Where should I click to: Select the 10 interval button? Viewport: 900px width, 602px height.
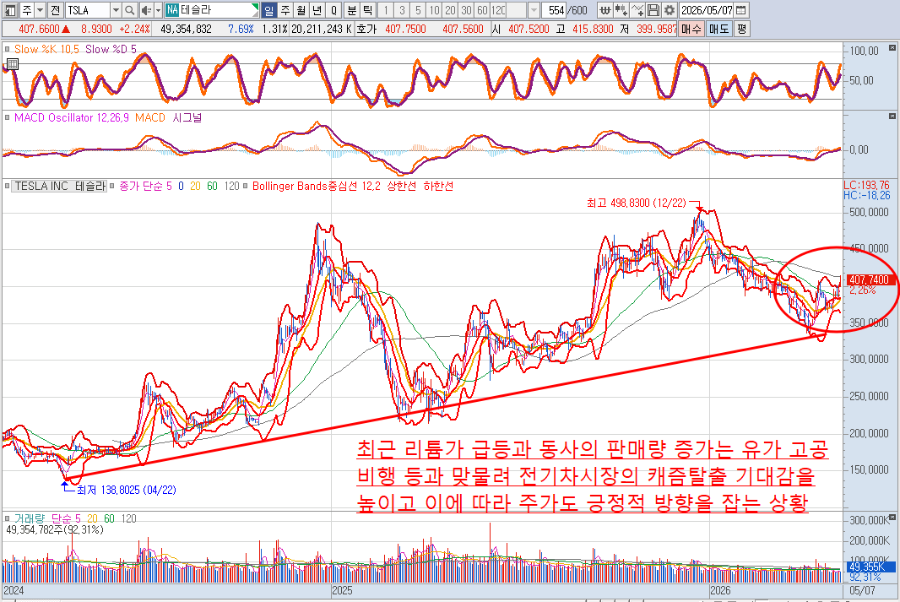(434, 10)
